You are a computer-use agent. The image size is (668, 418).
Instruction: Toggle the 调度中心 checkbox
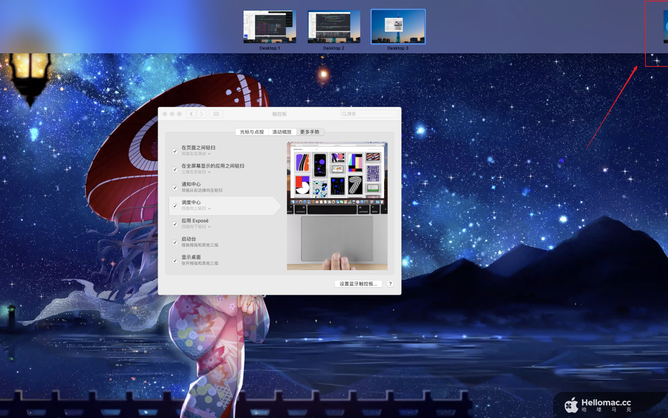(175, 206)
